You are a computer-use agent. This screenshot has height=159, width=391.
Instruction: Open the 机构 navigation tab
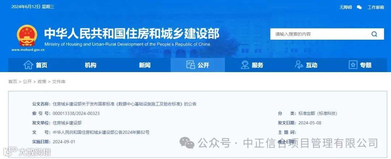click(90, 65)
